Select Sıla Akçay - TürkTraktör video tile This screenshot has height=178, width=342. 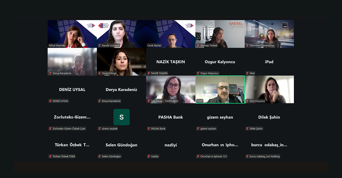point(171,90)
